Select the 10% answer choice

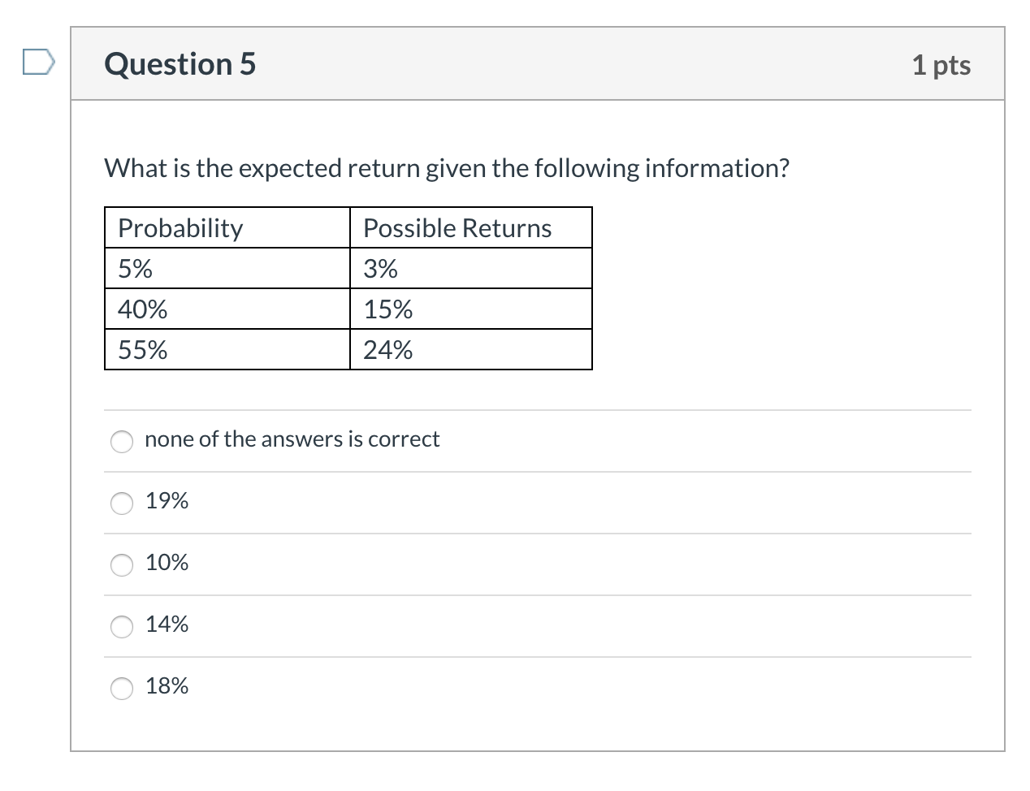click(x=121, y=565)
